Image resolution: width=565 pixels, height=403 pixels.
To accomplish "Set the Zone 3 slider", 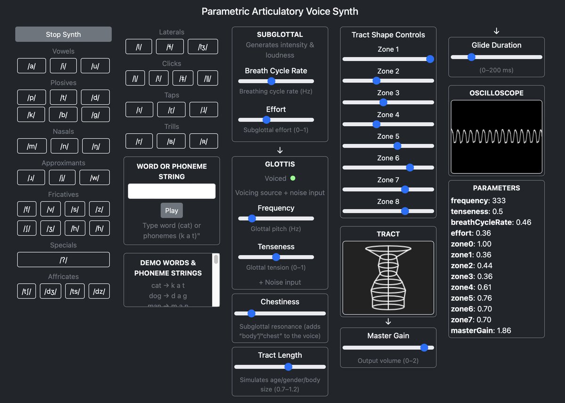I will pos(388,103).
